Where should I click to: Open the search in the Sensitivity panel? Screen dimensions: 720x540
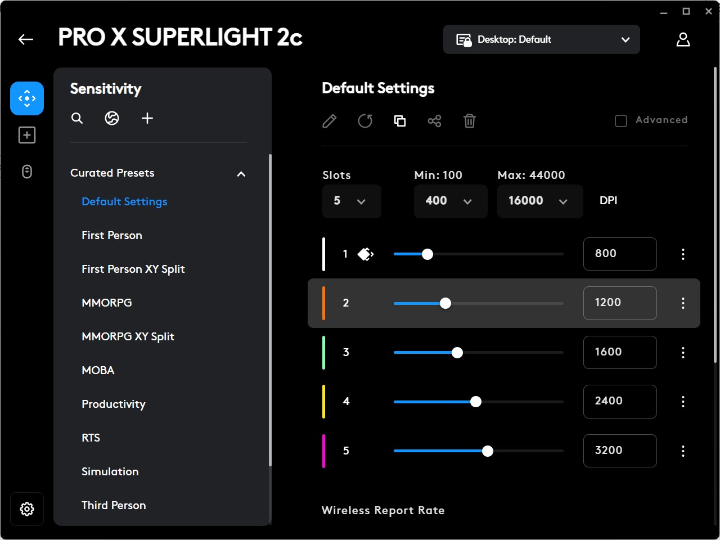coord(77,118)
